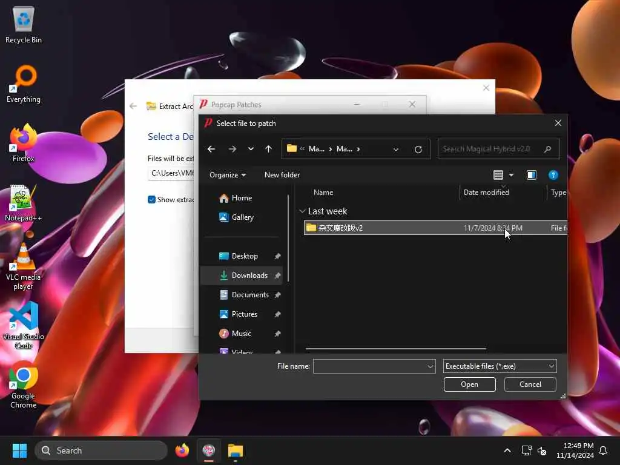Image resolution: width=620 pixels, height=465 pixels.
Task: Open Executable files type filter dropdown
Action: (500, 366)
